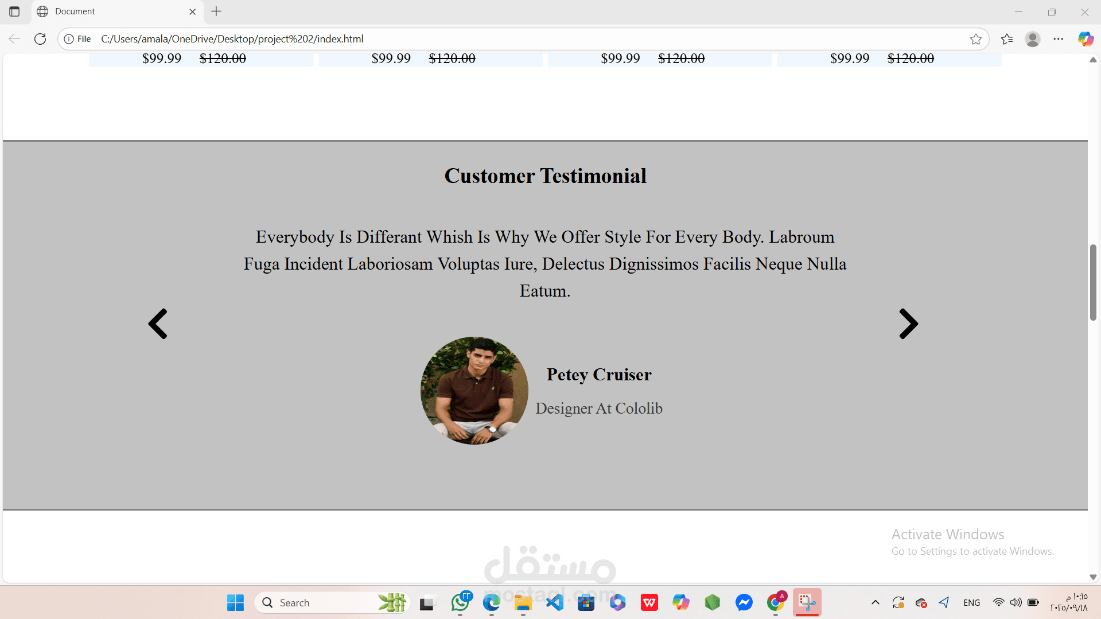This screenshot has height=619, width=1101.
Task: Open Copilot app from the taskbar
Action: pos(680,603)
